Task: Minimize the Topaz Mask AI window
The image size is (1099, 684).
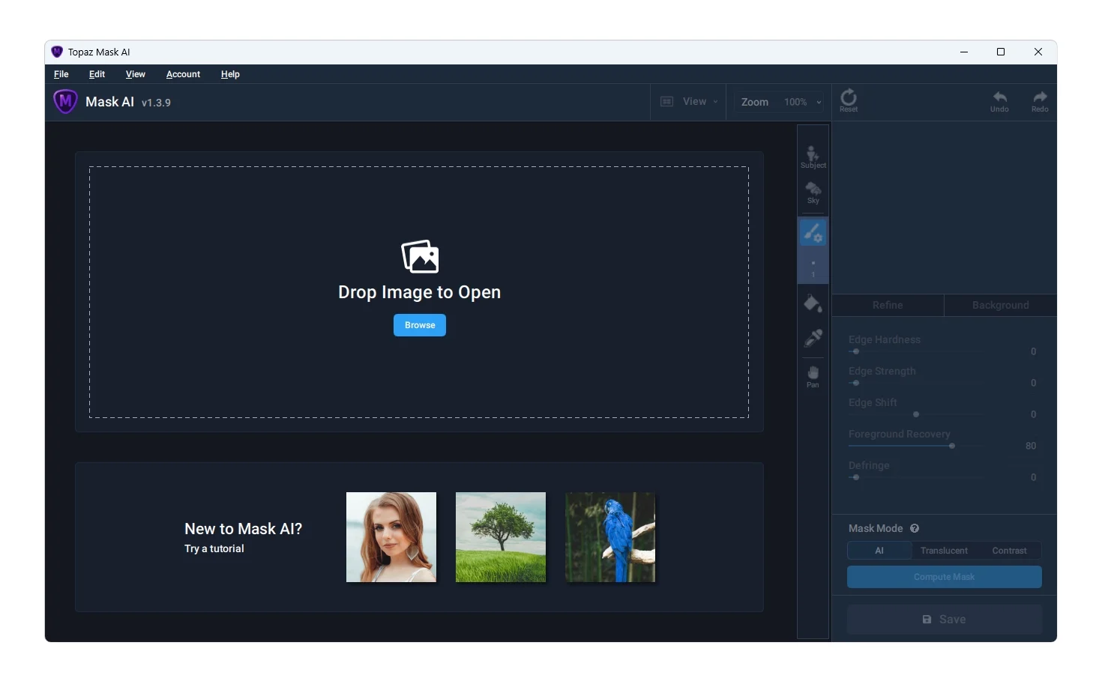Action: 964,52
